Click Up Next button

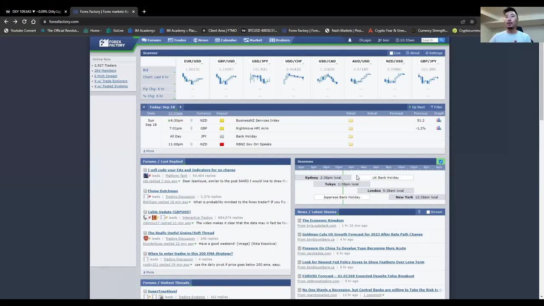coord(416,107)
